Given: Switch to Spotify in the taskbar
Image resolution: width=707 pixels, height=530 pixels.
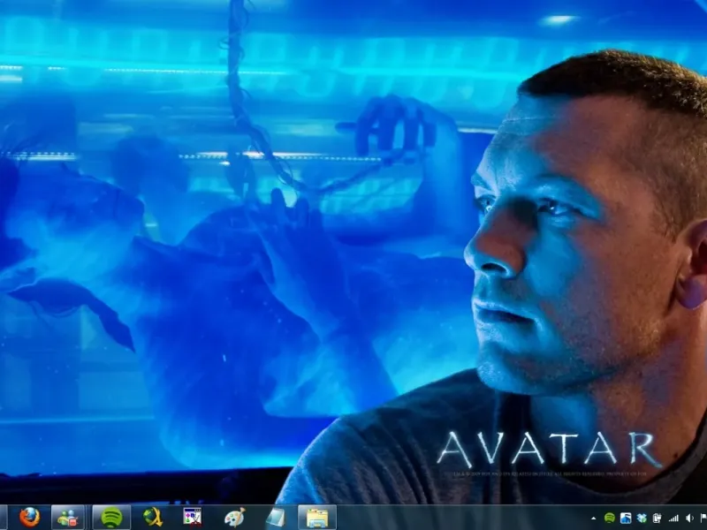Looking at the screenshot, I should [111, 518].
